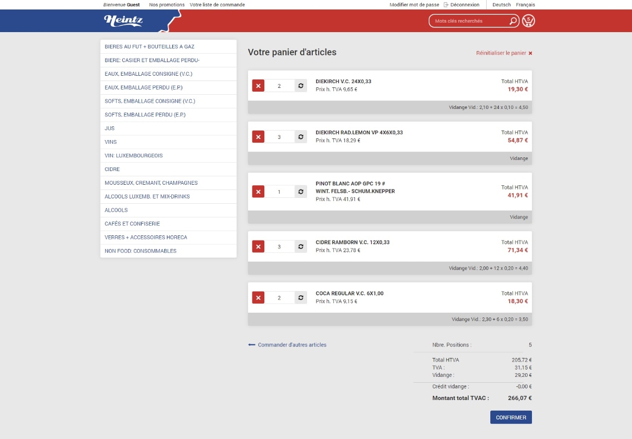
Task: Refresh quantity for COCA REGULAR V.C.
Action: (x=301, y=298)
